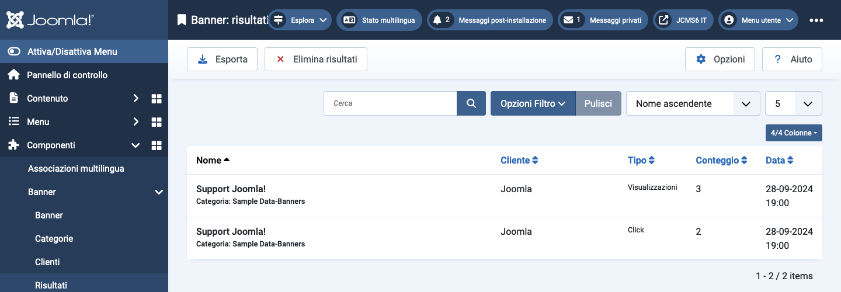Image resolution: width=841 pixels, height=292 pixels.
Task: Open Messaggi privati
Action: point(603,20)
